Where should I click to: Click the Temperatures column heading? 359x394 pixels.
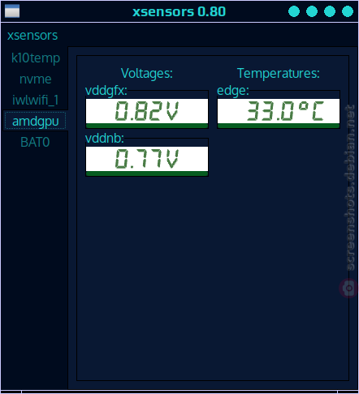pyautogui.click(x=279, y=73)
